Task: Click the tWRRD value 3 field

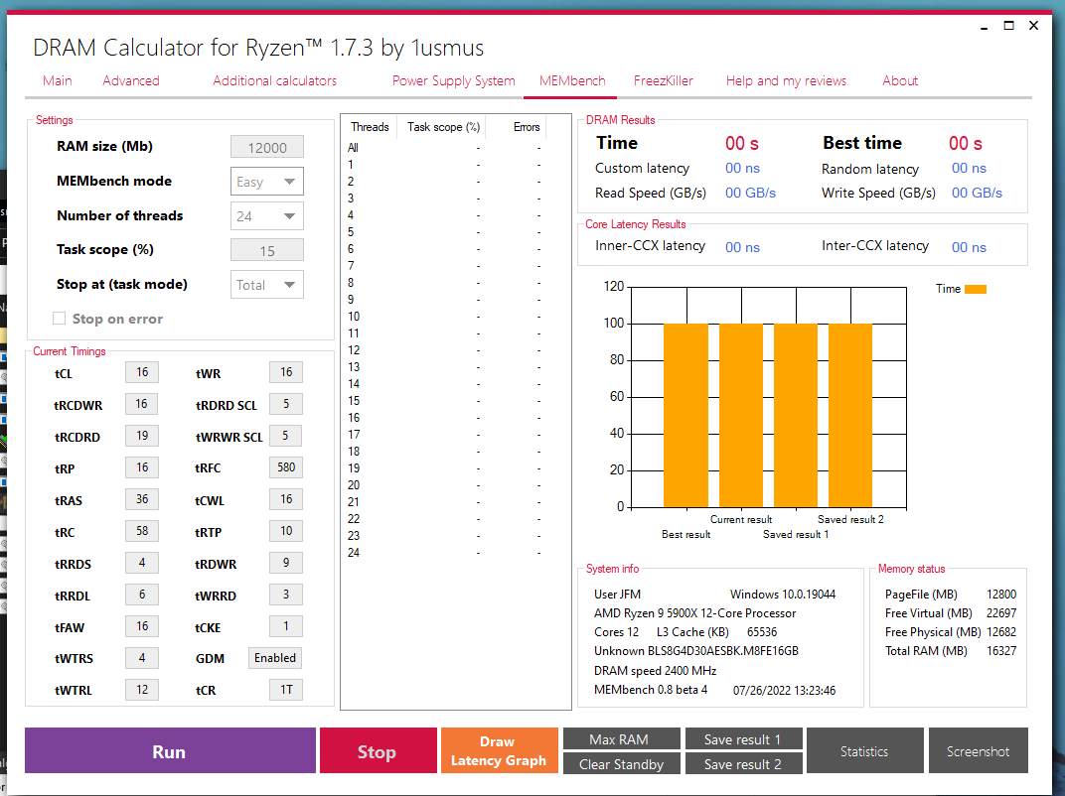Action: pos(286,595)
